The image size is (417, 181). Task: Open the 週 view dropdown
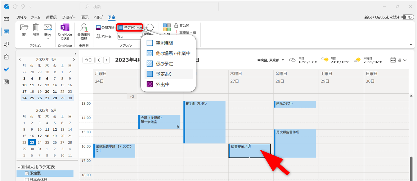(399, 60)
